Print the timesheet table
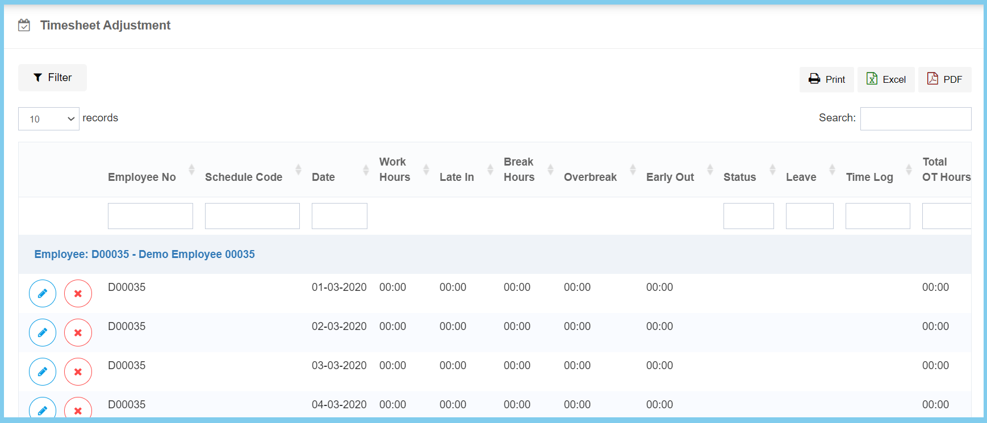 point(826,79)
